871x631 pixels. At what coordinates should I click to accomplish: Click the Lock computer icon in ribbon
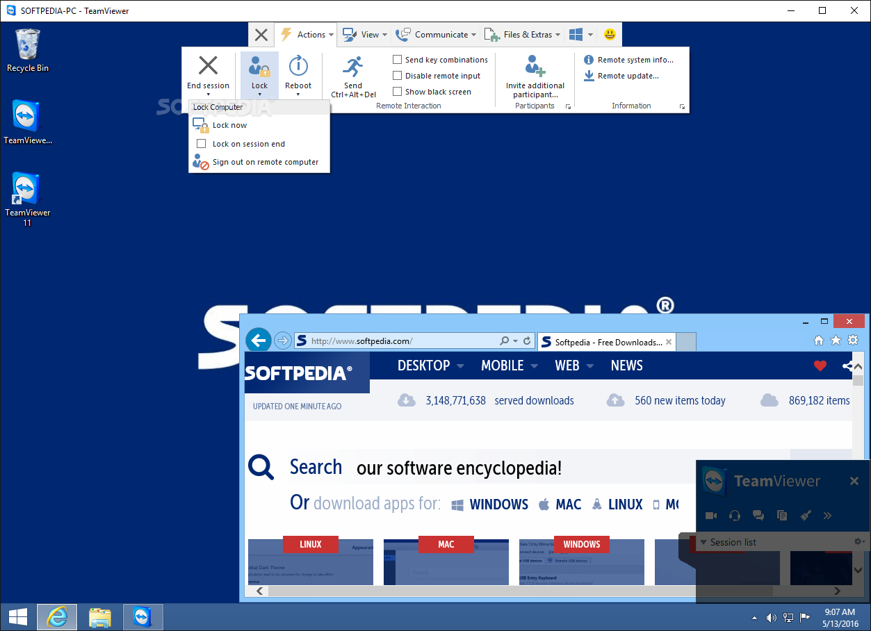point(259,67)
